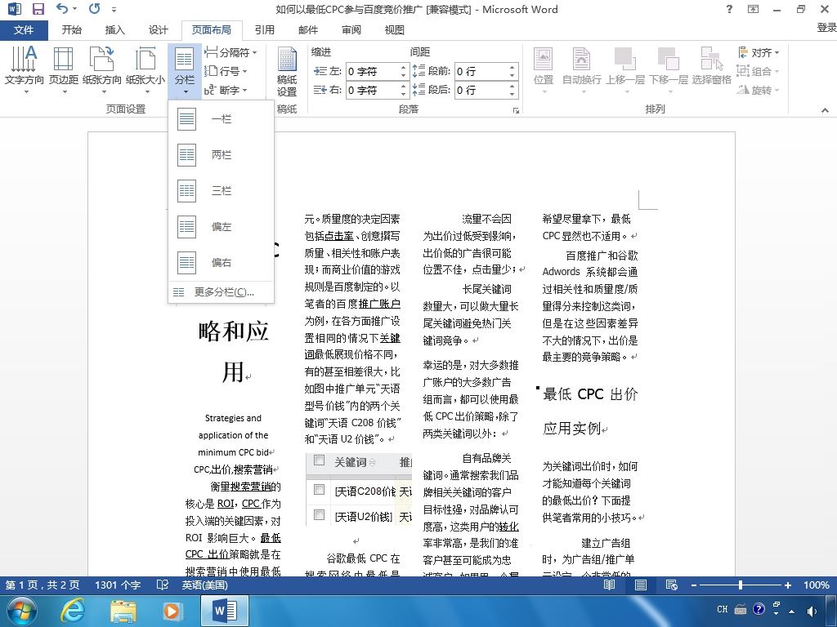Open 稿纸设置 manuscript paper settings

(x=287, y=72)
